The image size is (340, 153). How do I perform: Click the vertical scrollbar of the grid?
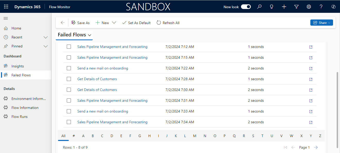tap(337, 110)
